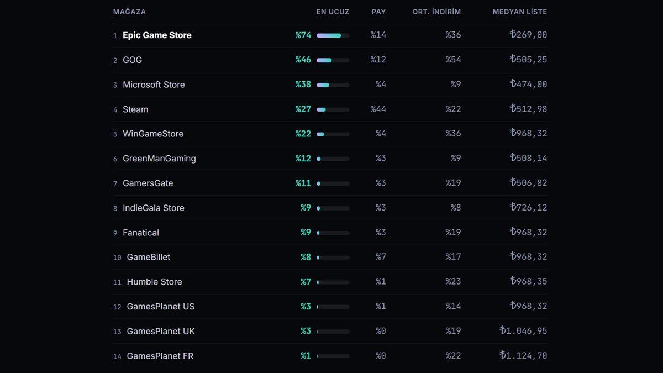This screenshot has height=373, width=663.
Task: Select the GamesPlanet FR name
Action: pos(160,356)
